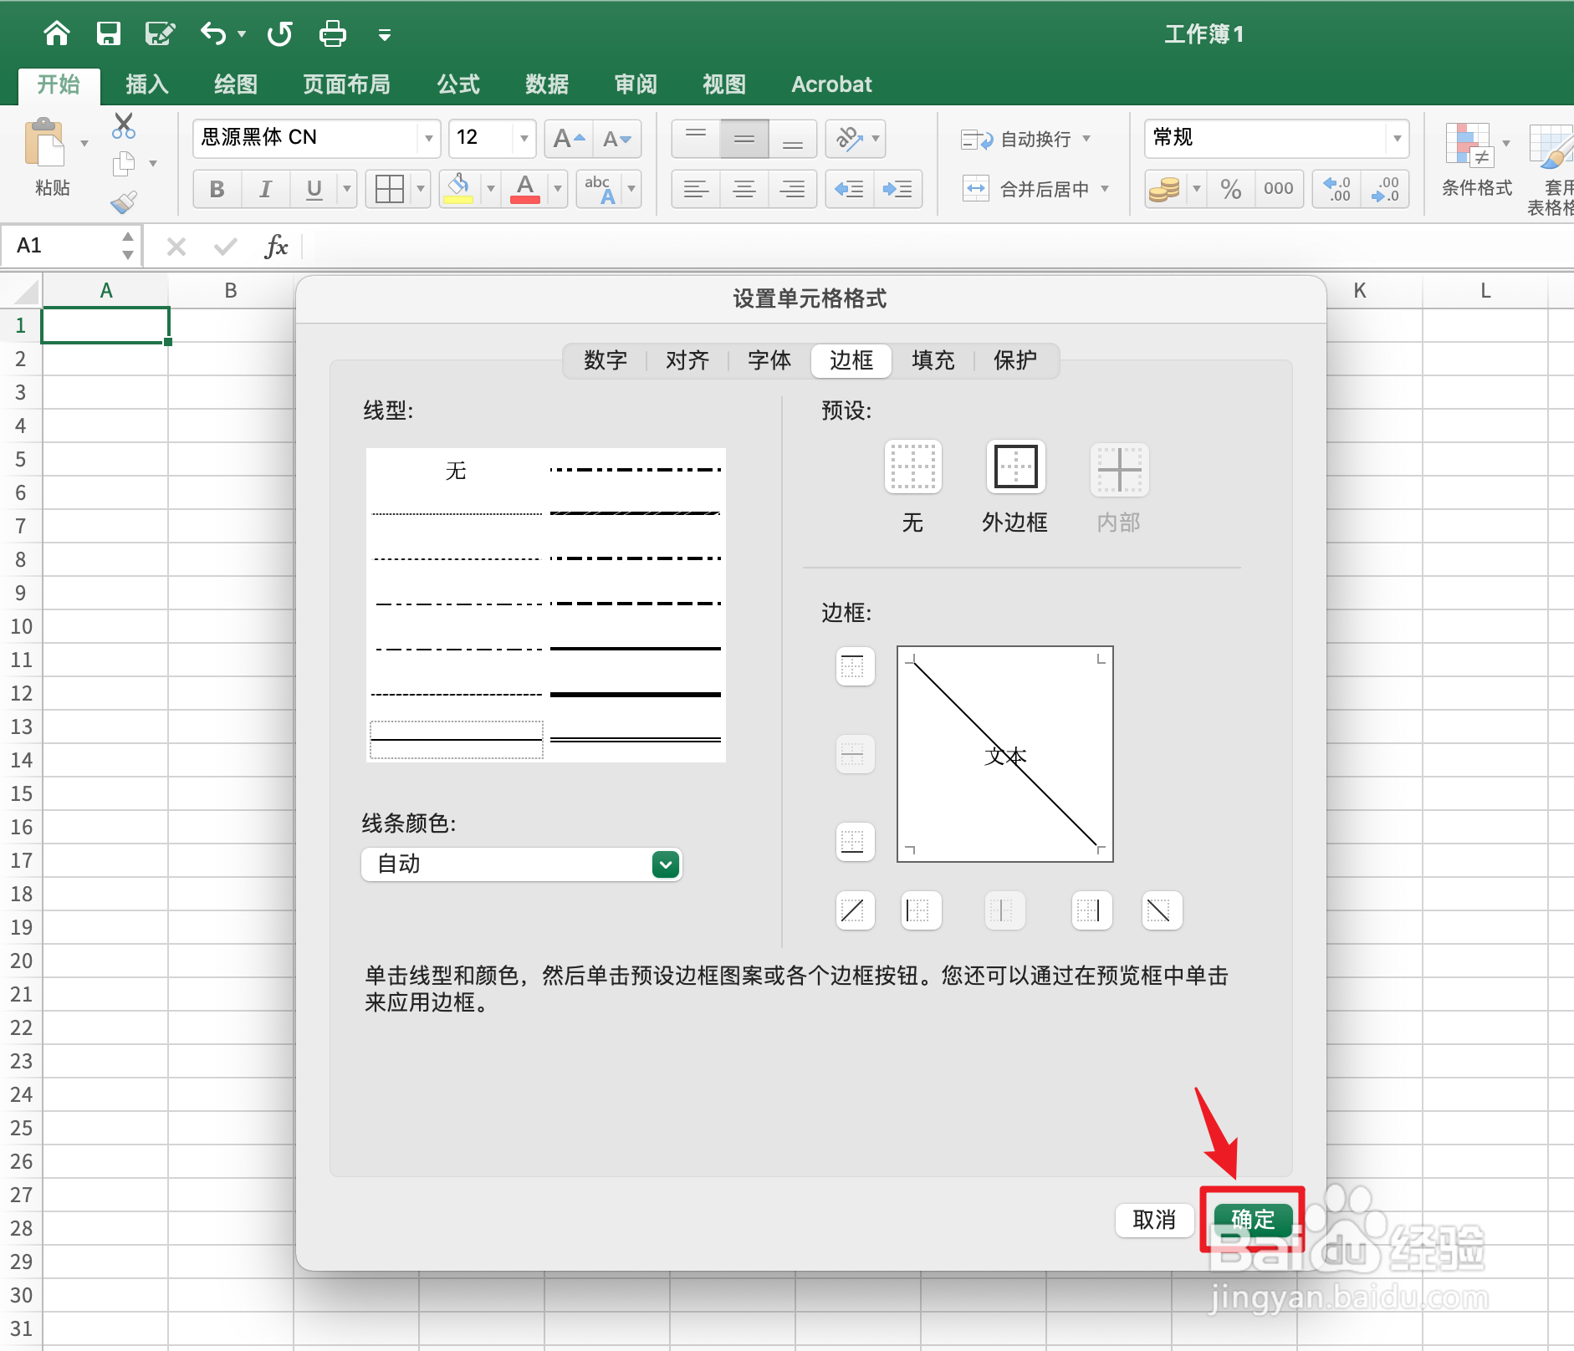Screen dimensions: 1574x1351
Task: Click the Format Painter brush icon
Action: pyautogui.click(x=123, y=201)
